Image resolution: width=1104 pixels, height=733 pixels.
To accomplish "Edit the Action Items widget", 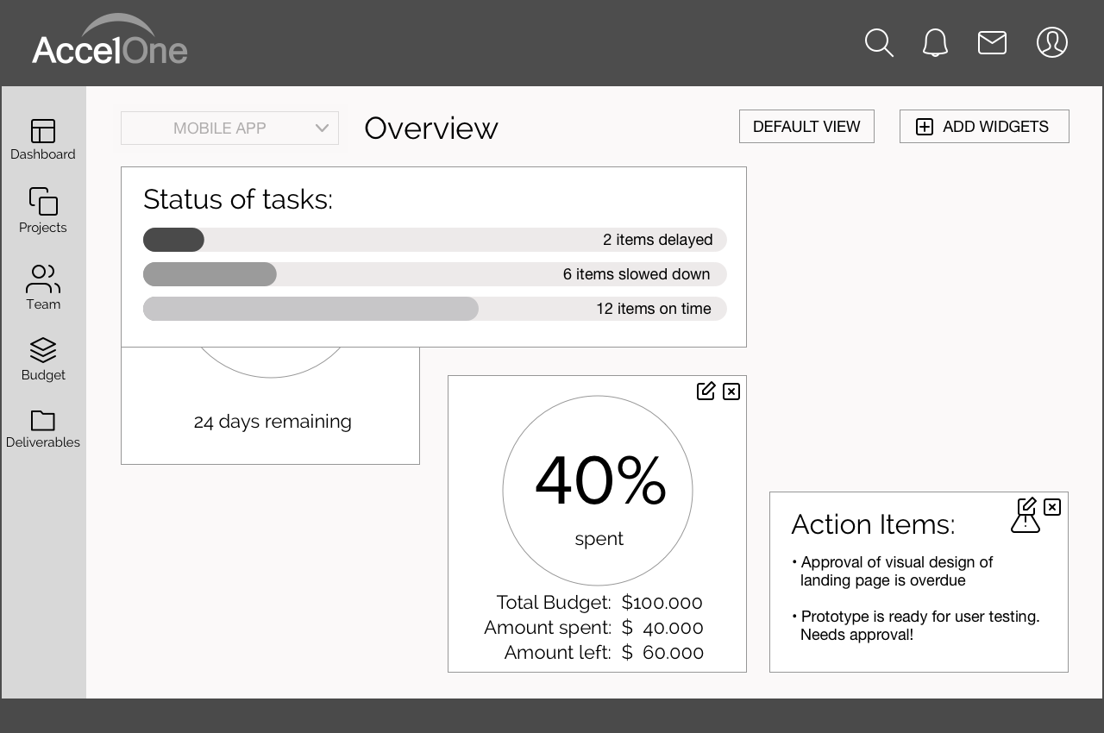I will [1026, 506].
